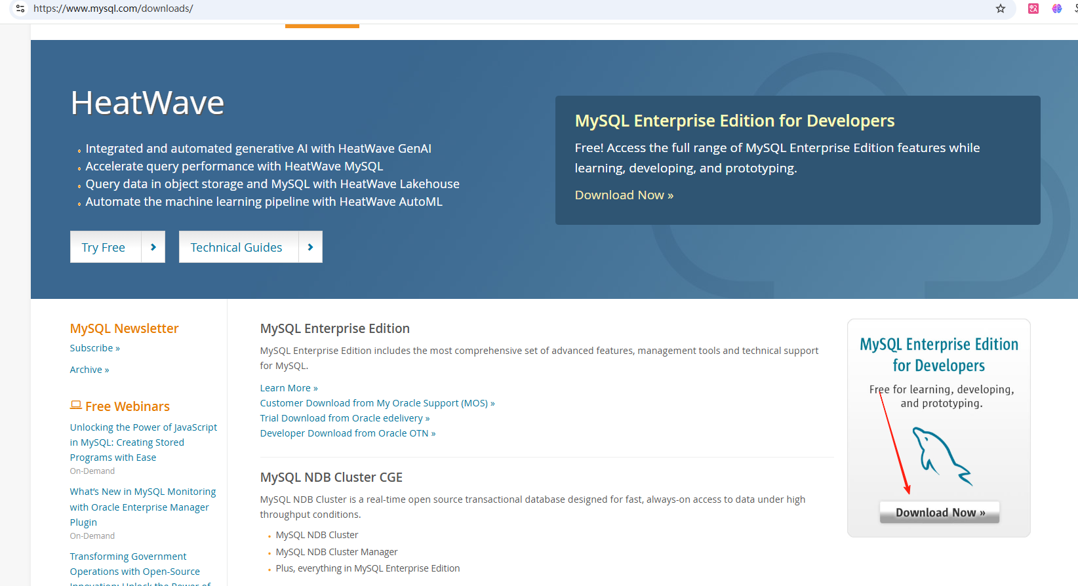
Task: Open the Free Webinars heading link
Action: click(127, 406)
